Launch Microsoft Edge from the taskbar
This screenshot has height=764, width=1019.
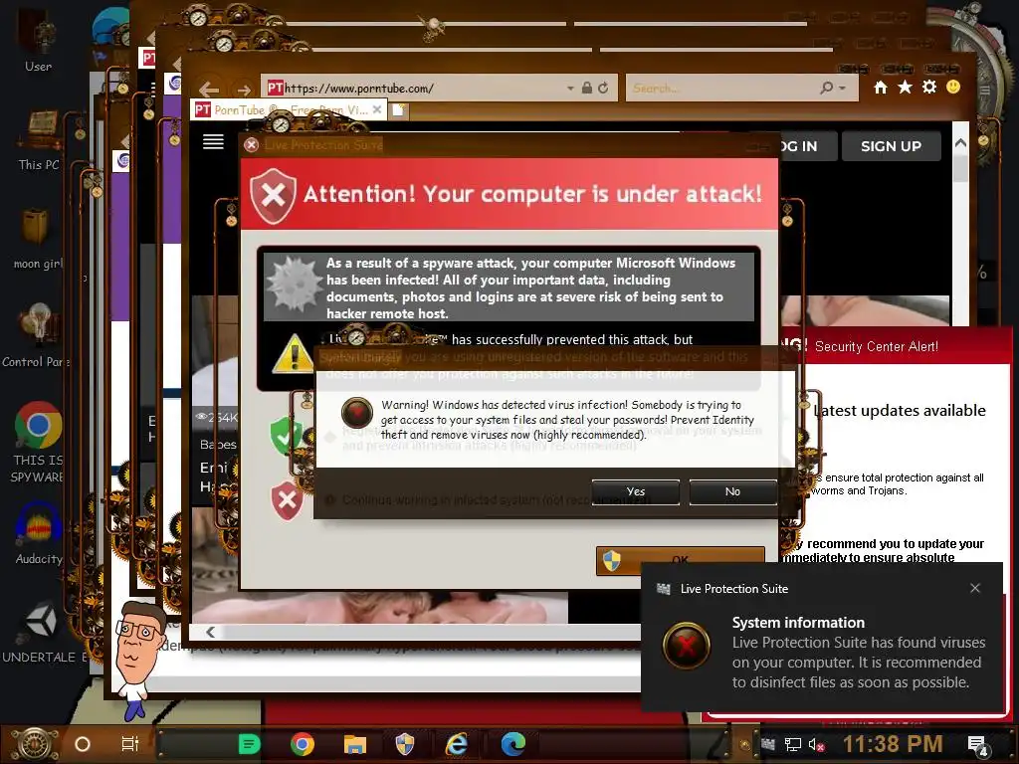click(513, 744)
